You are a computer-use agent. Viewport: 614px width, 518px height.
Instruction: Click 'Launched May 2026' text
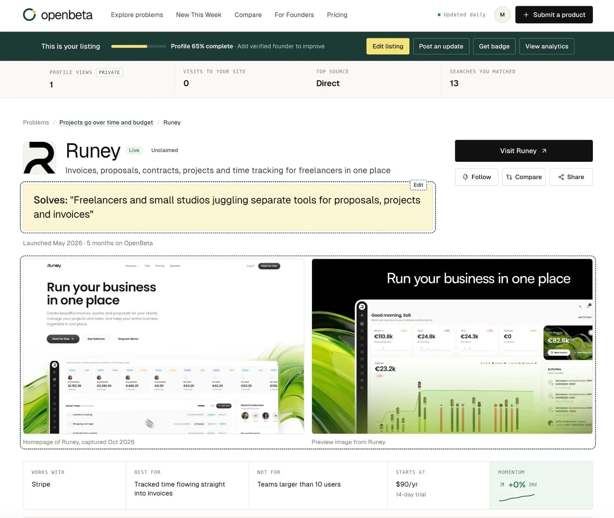[x=53, y=243]
